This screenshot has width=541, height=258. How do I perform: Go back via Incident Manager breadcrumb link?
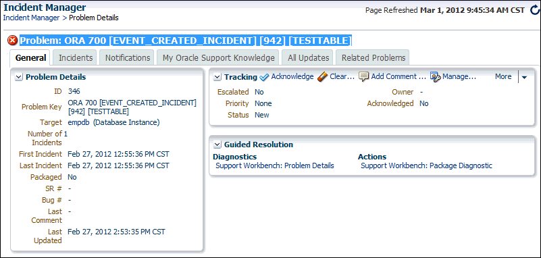coord(31,18)
